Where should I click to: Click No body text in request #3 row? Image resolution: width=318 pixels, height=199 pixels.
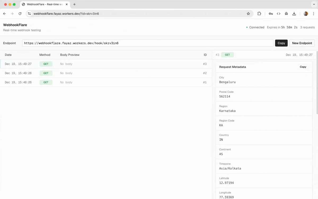pyautogui.click(x=66, y=64)
